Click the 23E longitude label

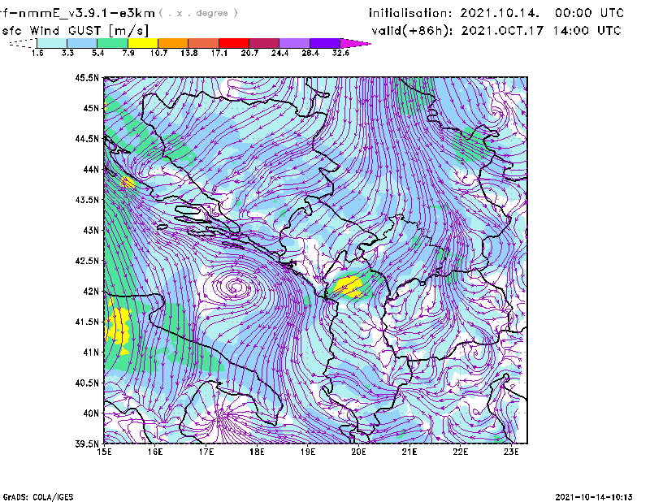tap(511, 452)
